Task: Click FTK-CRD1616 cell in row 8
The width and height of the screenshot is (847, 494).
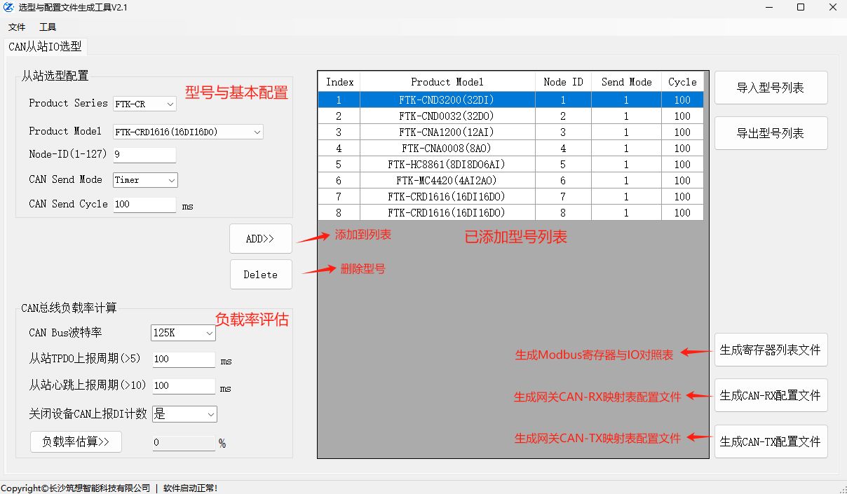Action: click(x=447, y=213)
